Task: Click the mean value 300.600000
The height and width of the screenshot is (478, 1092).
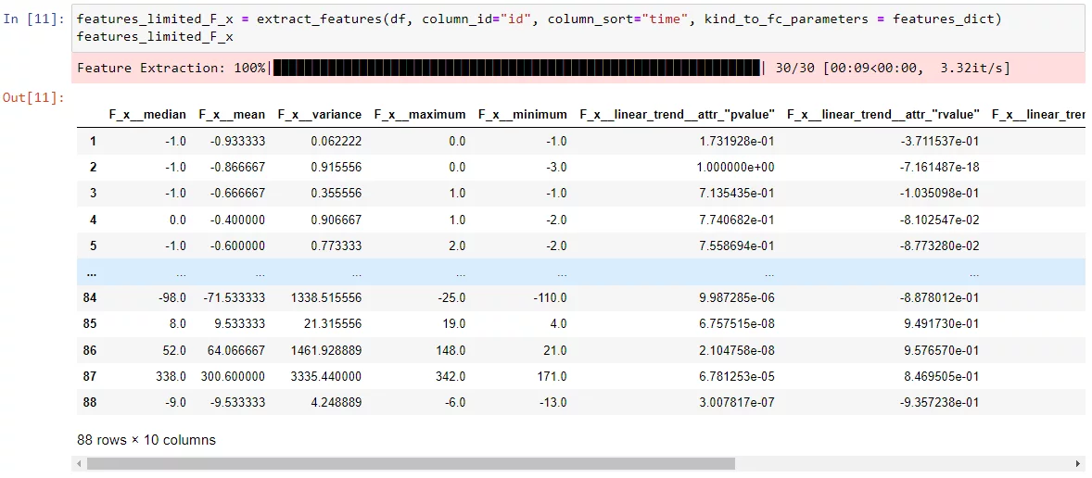Action: 235,376
